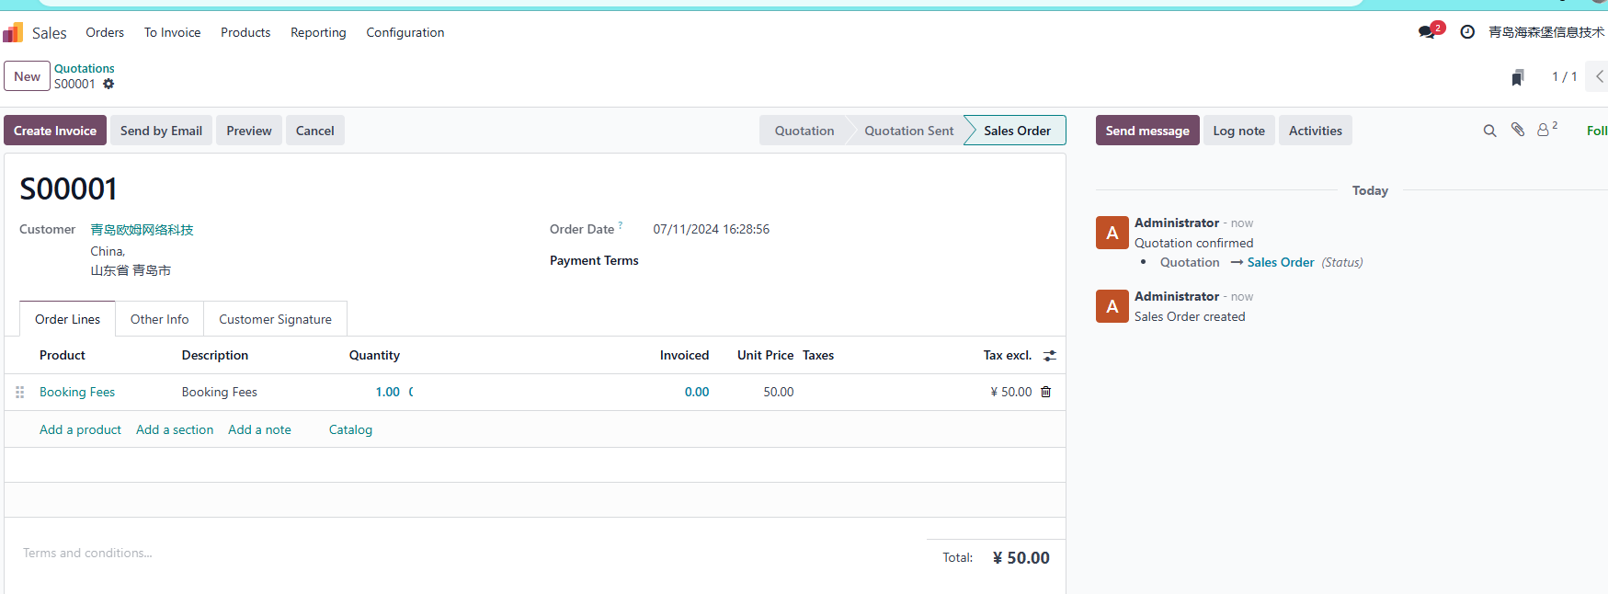Viewport: 1608px width, 594px height.
Task: Open the Products menu
Action: tap(245, 32)
